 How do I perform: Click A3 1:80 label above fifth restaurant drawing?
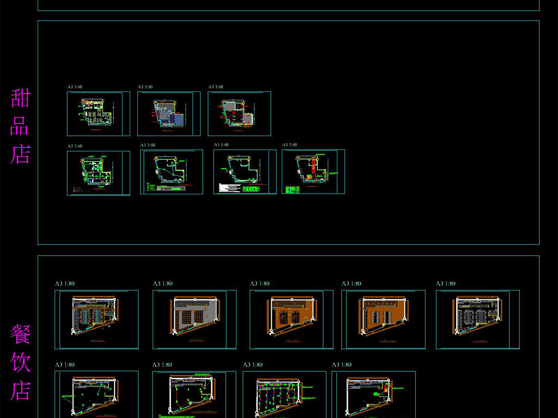coord(445,284)
